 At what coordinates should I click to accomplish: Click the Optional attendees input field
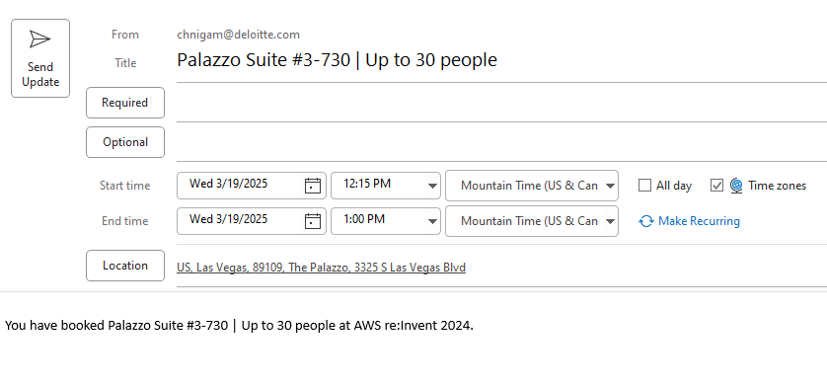pos(501,142)
